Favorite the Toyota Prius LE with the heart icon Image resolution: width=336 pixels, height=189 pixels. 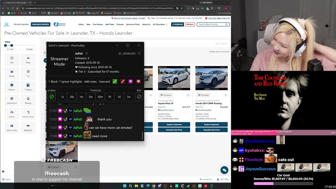pos(188,95)
